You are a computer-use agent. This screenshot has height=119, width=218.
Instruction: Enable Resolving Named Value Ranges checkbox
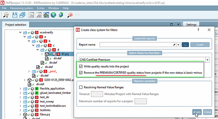click(x=81, y=87)
